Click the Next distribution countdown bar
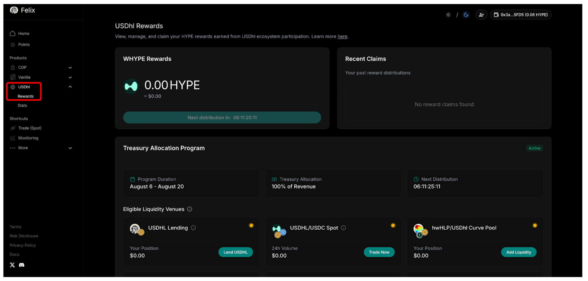 tap(222, 117)
